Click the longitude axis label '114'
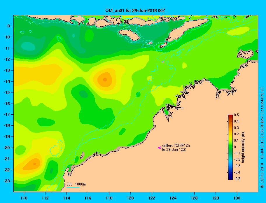The width and height of the screenshot is (266, 203). pos(66,198)
